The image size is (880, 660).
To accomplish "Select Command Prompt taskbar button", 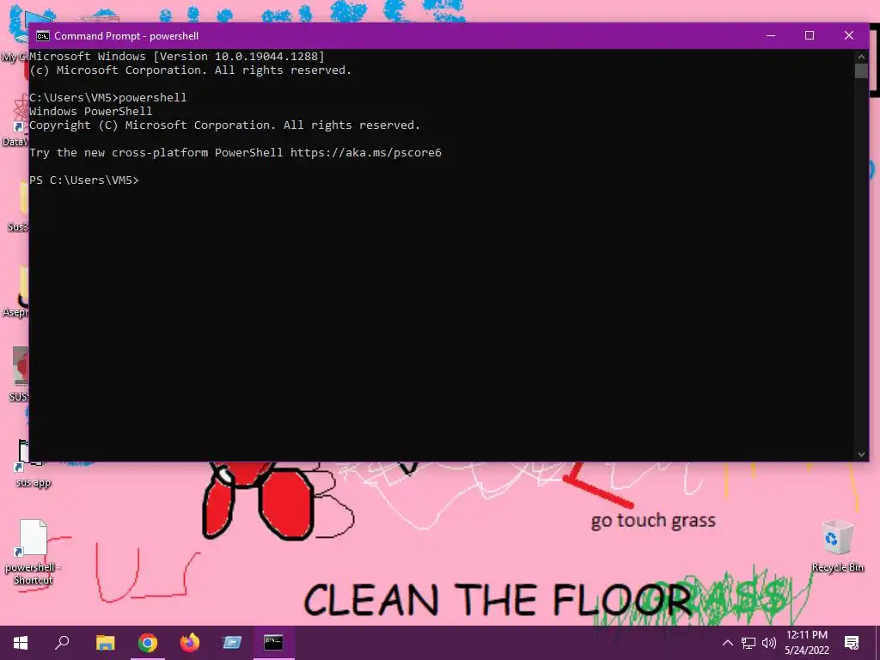I will [x=274, y=643].
